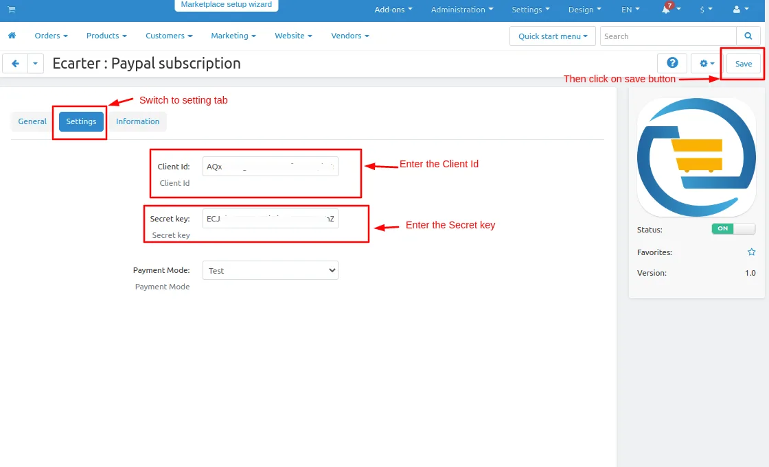Click the Save button
Image resolution: width=769 pixels, height=467 pixels.
[743, 64]
